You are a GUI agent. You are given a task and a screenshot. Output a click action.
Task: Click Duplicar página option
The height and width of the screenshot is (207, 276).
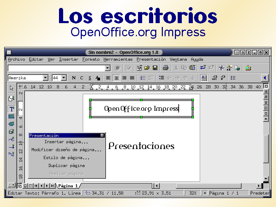[x=66, y=166]
